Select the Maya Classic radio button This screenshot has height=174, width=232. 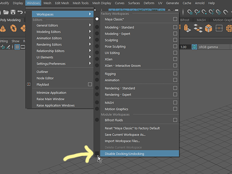[97, 19]
